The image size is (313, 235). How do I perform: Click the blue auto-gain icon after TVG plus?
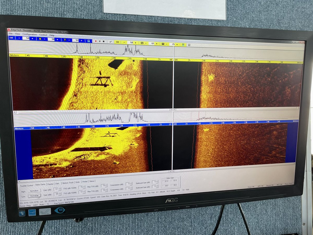tap(89, 41)
